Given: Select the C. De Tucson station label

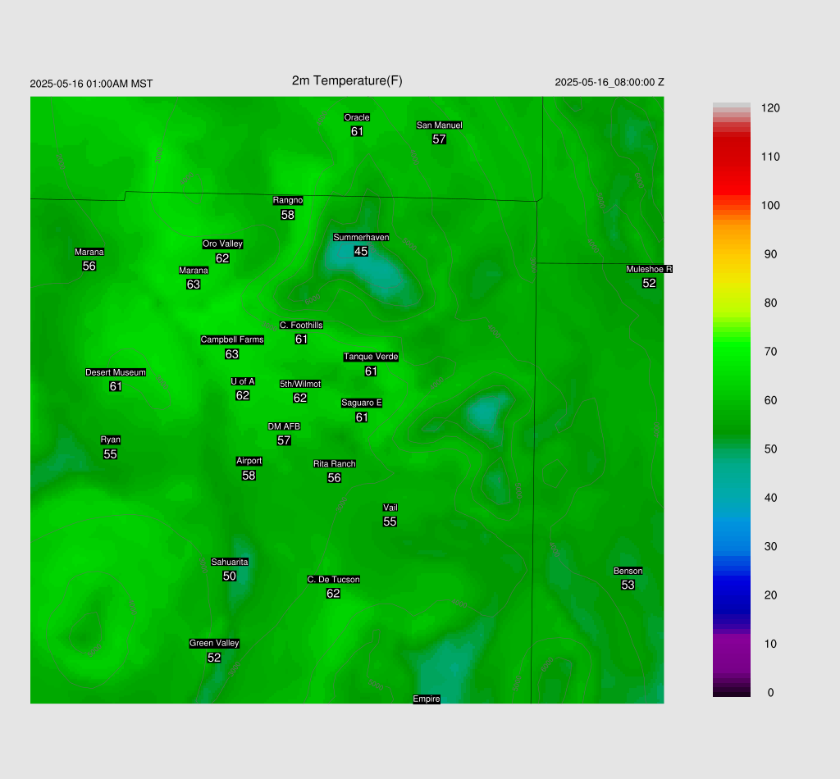Looking at the screenshot, I should point(333,579).
